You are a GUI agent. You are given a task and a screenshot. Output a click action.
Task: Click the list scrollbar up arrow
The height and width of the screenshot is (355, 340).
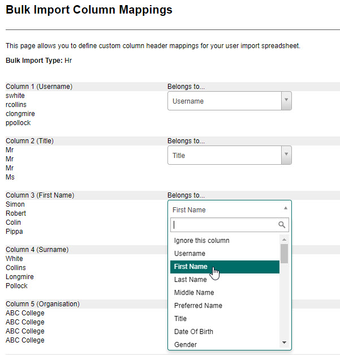pos(284,239)
